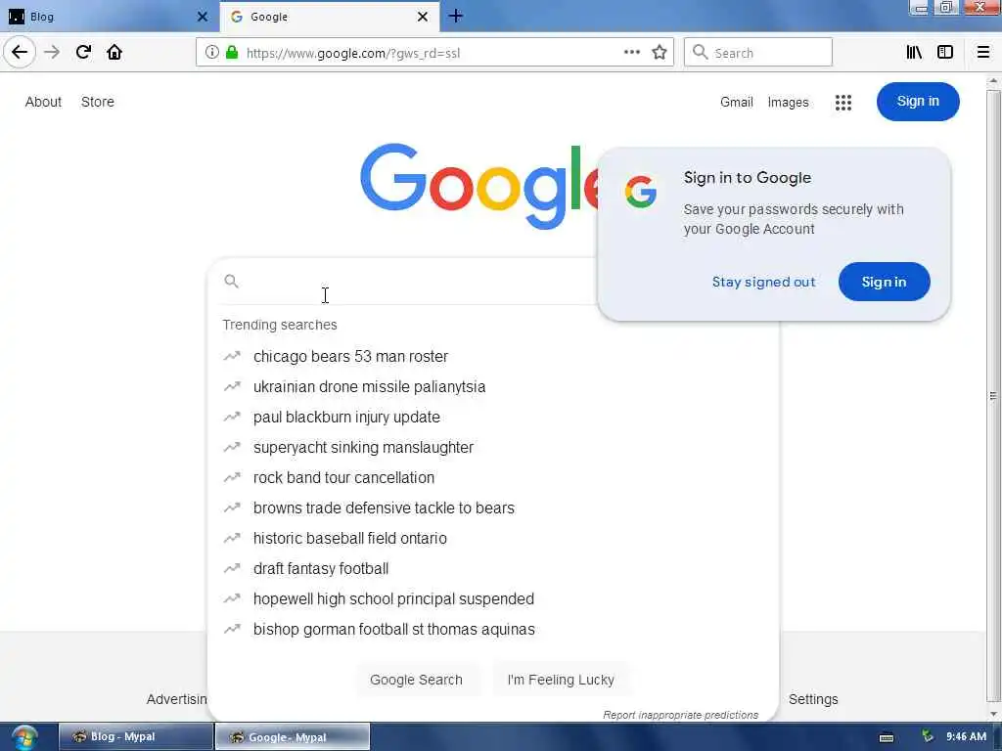Click the magnifier icon in Google search box
This screenshot has width=1002, height=751.
pyautogui.click(x=231, y=281)
